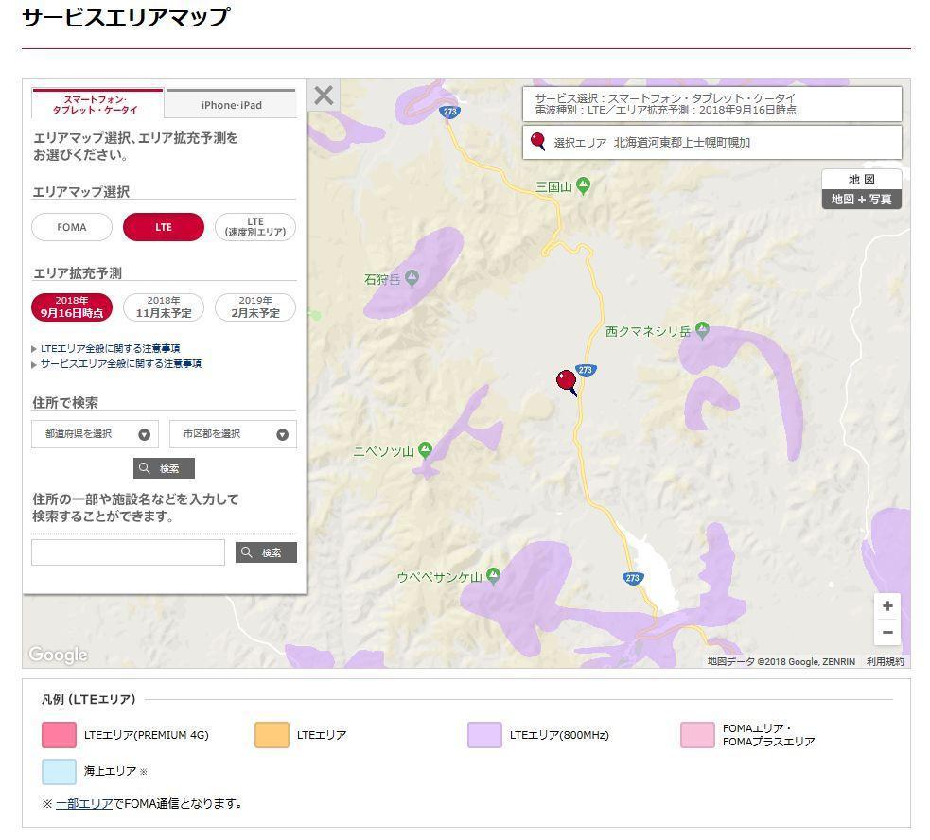Click the address keyword input field

[x=128, y=552]
